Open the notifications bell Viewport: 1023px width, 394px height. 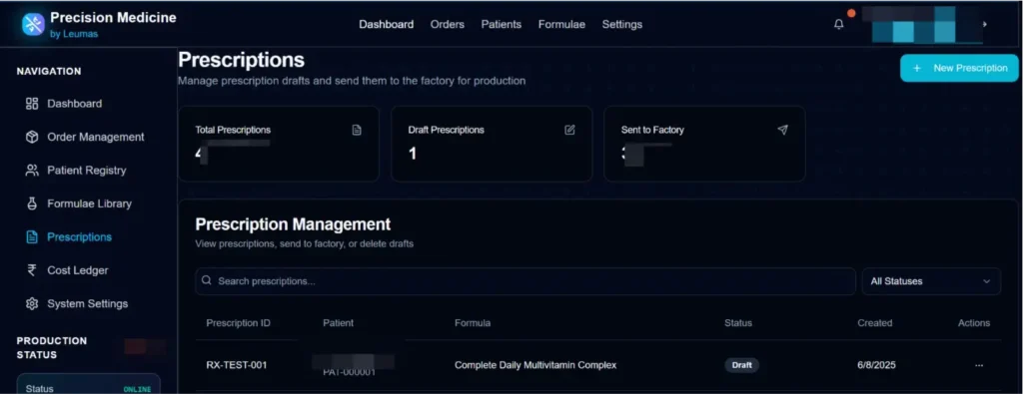coord(839,24)
